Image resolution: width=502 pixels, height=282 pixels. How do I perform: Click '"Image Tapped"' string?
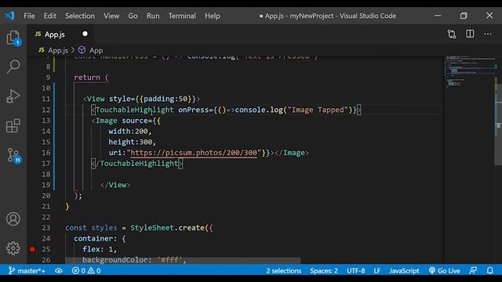coord(318,110)
